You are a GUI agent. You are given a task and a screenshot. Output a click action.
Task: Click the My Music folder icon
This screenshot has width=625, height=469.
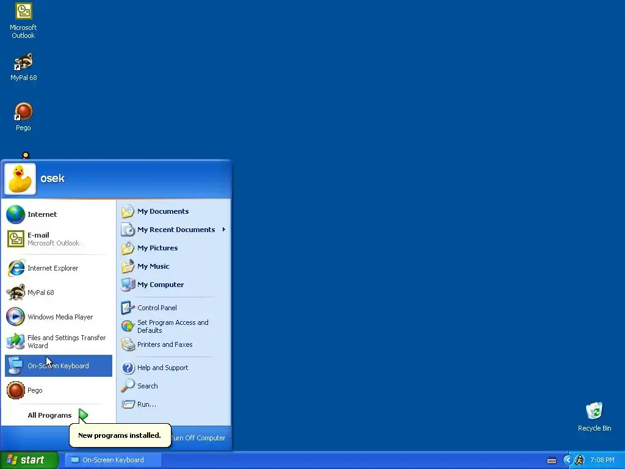point(128,266)
